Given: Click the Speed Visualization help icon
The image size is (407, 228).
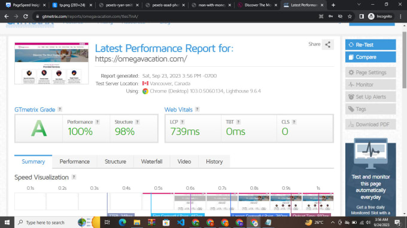Looking at the screenshot, I should [x=74, y=177].
